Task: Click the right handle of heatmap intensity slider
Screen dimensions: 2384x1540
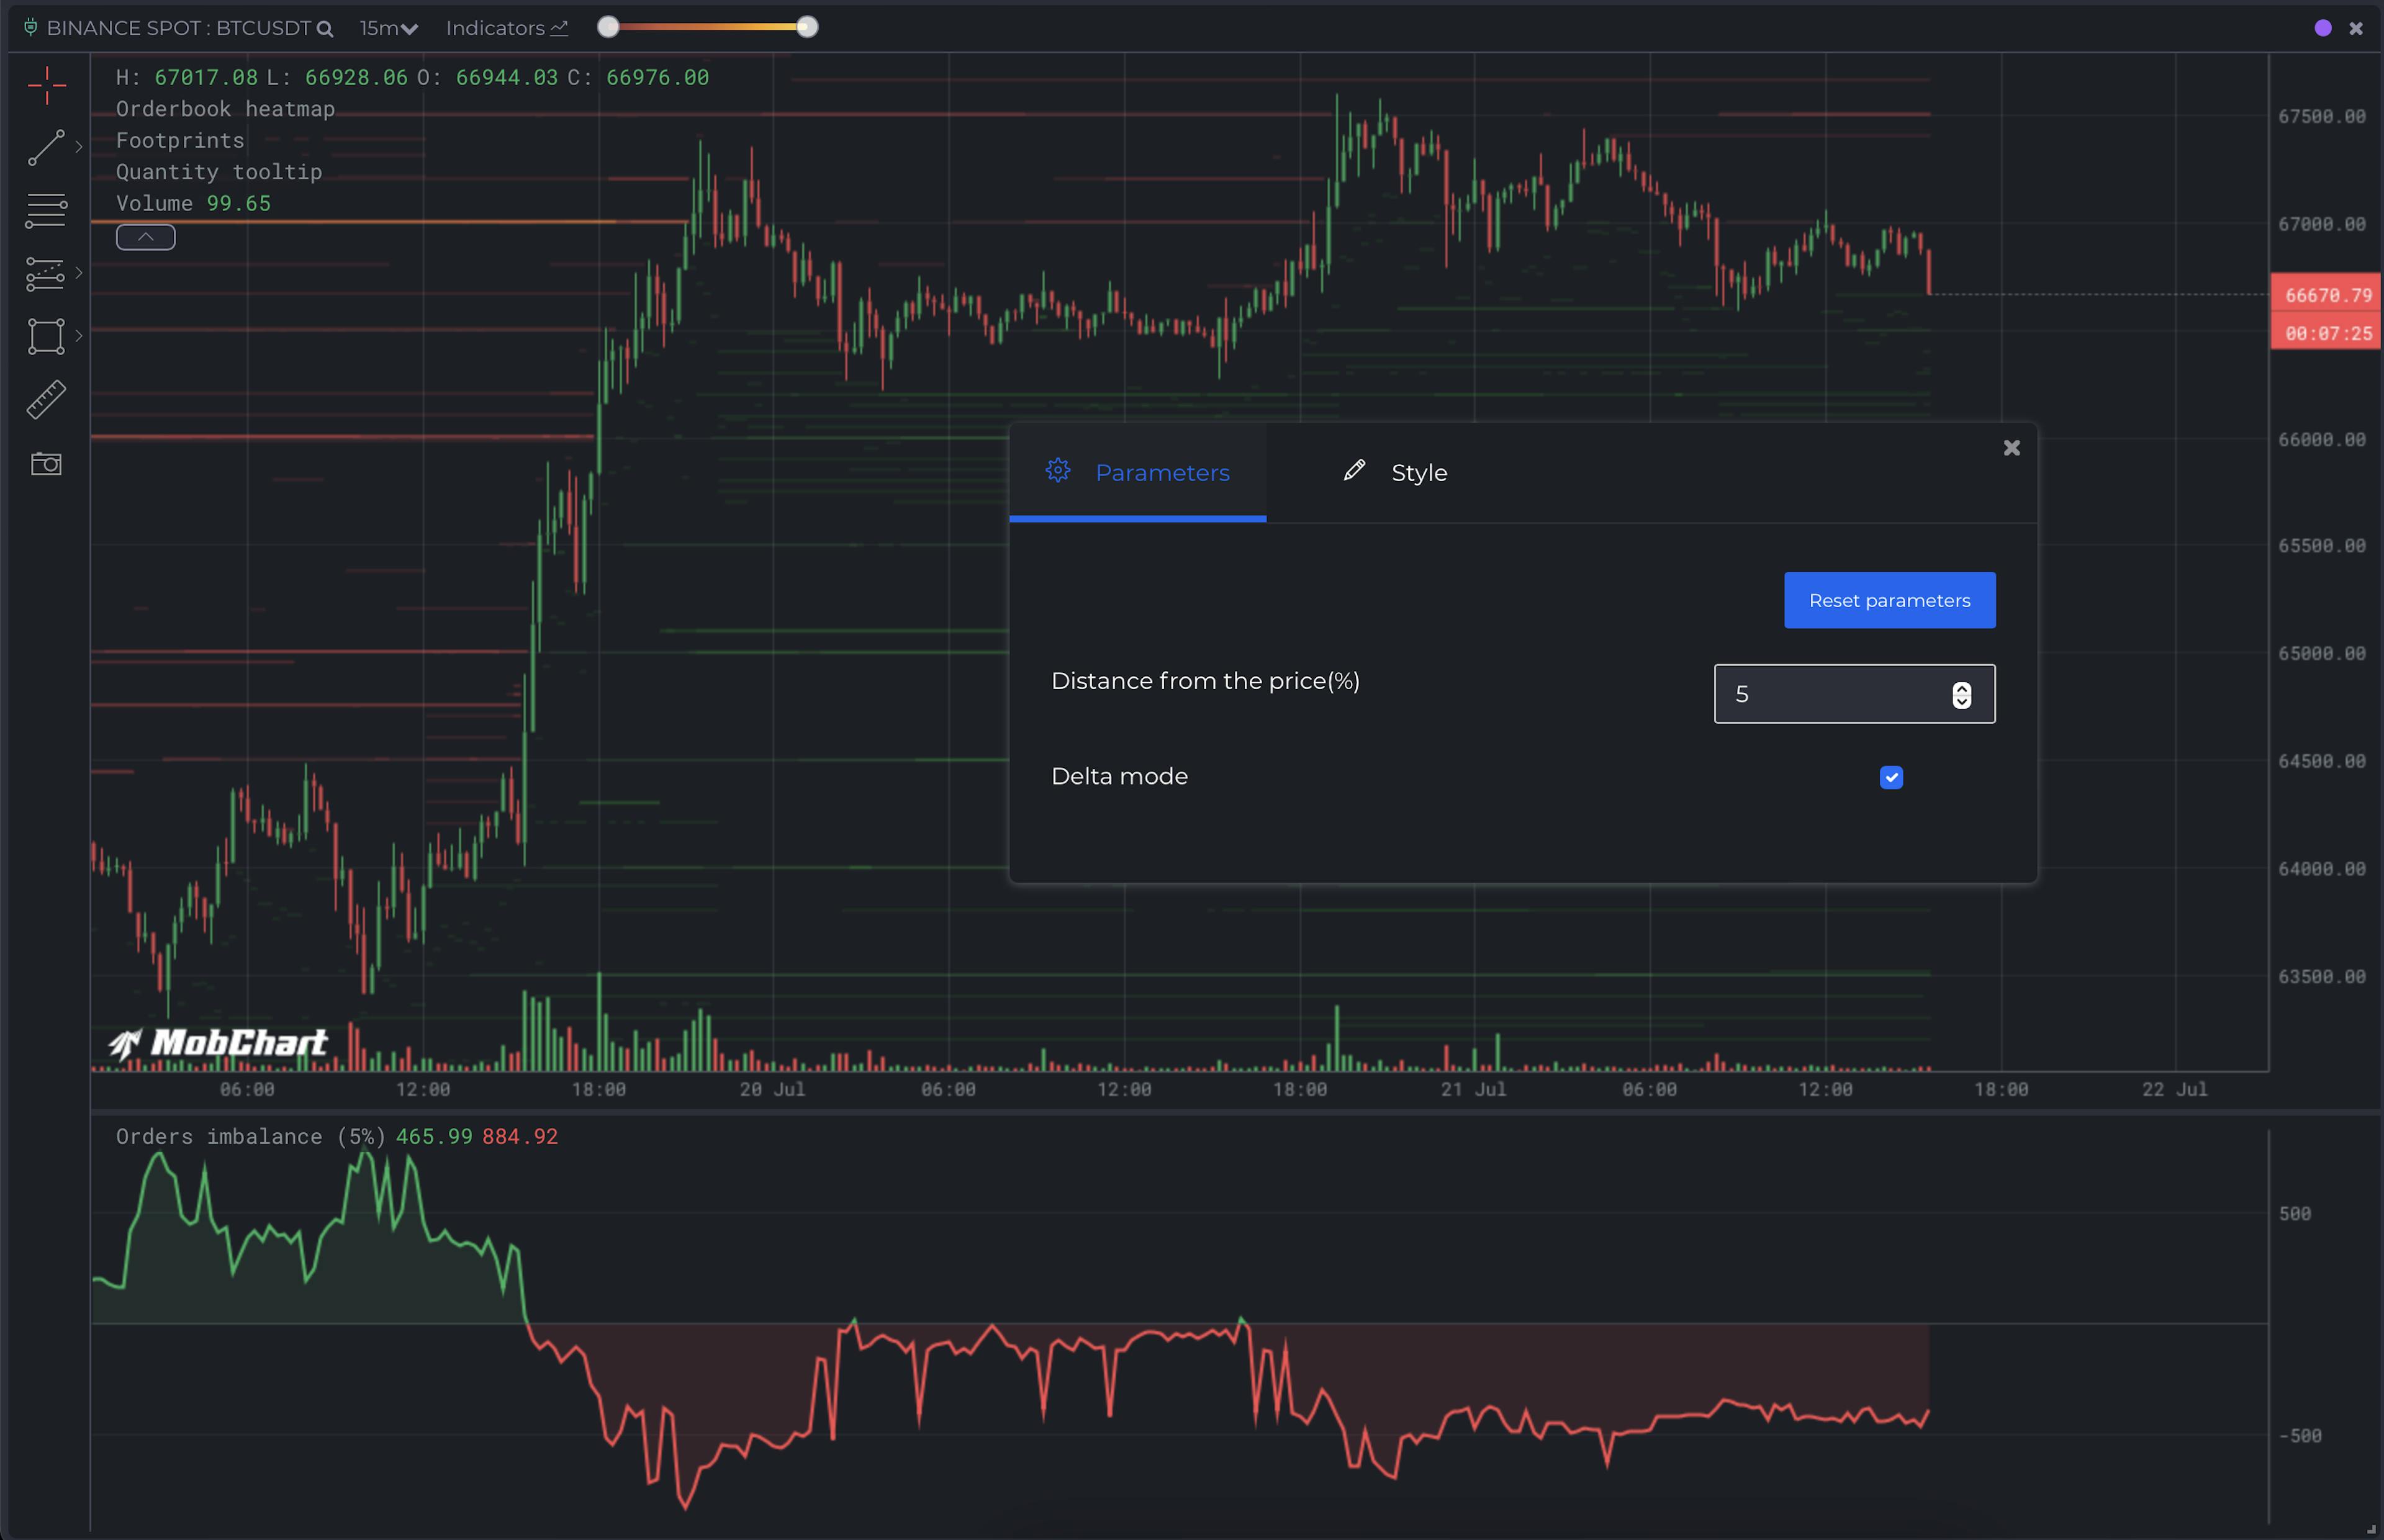Action: 807,27
